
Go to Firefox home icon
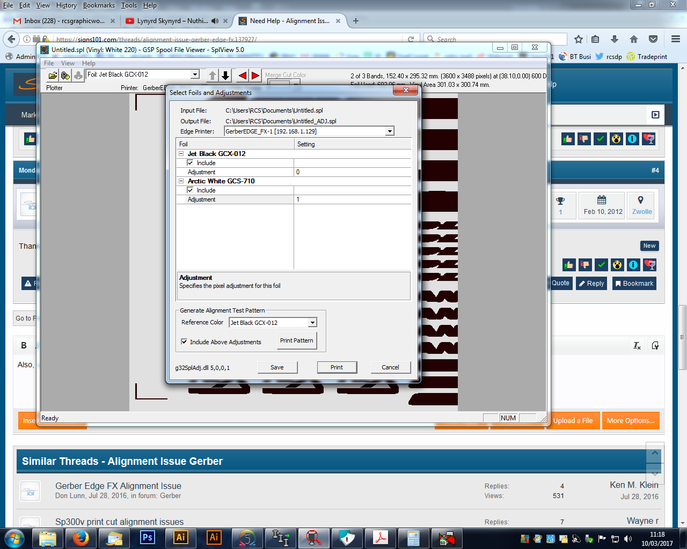(x=634, y=39)
